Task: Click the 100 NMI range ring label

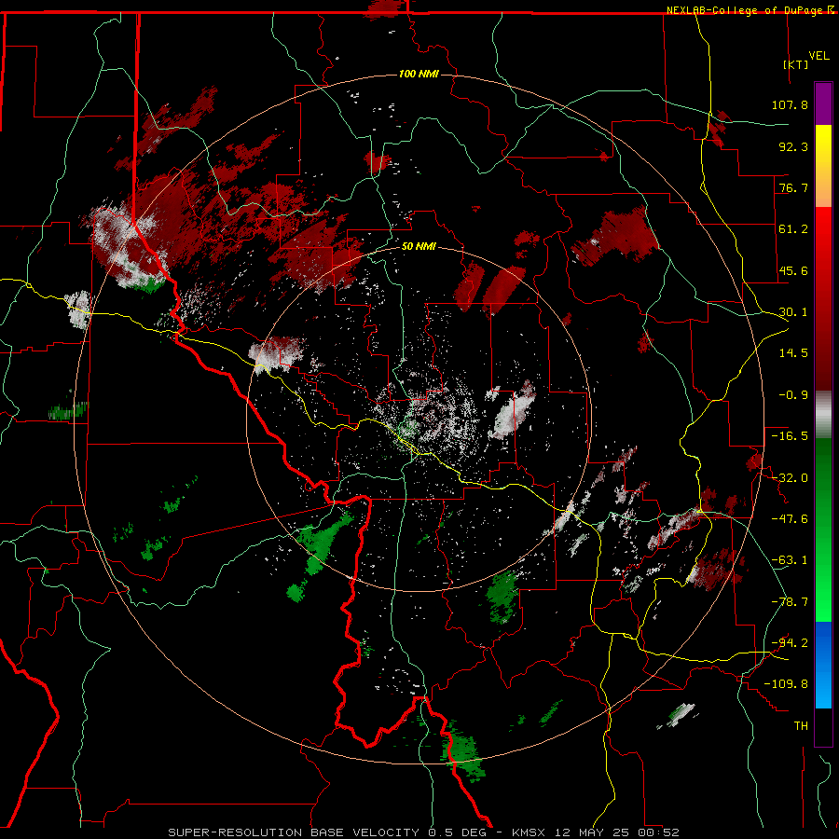Action: (x=419, y=74)
